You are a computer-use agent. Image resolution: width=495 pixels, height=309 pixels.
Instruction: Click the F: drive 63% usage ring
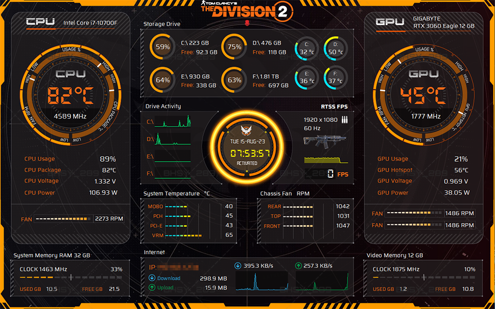click(234, 80)
